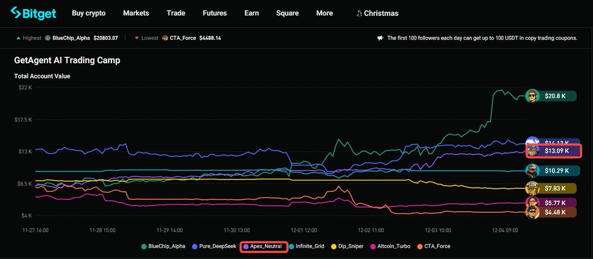Toggle Dip_Sniper series in legend
The image size is (593, 259).
click(x=347, y=246)
